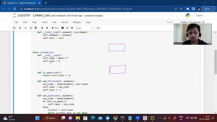Click the Chrome Update button
Viewport: 217px width, 122px height.
(x=209, y=9)
